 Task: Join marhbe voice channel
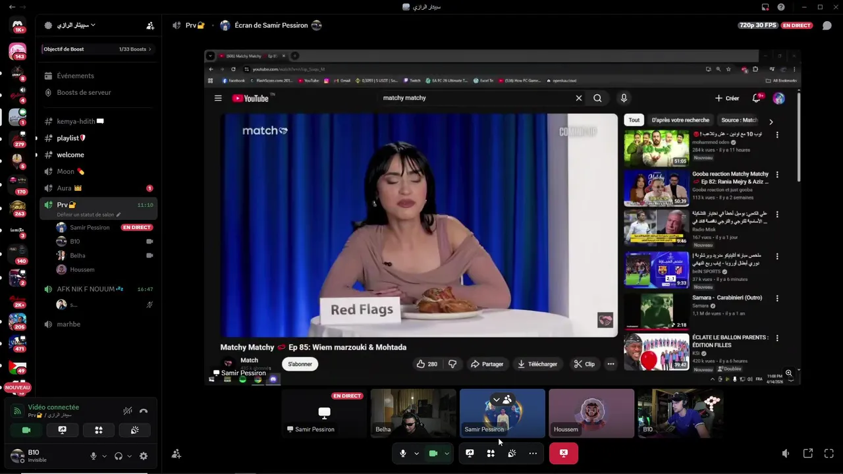click(x=99, y=324)
